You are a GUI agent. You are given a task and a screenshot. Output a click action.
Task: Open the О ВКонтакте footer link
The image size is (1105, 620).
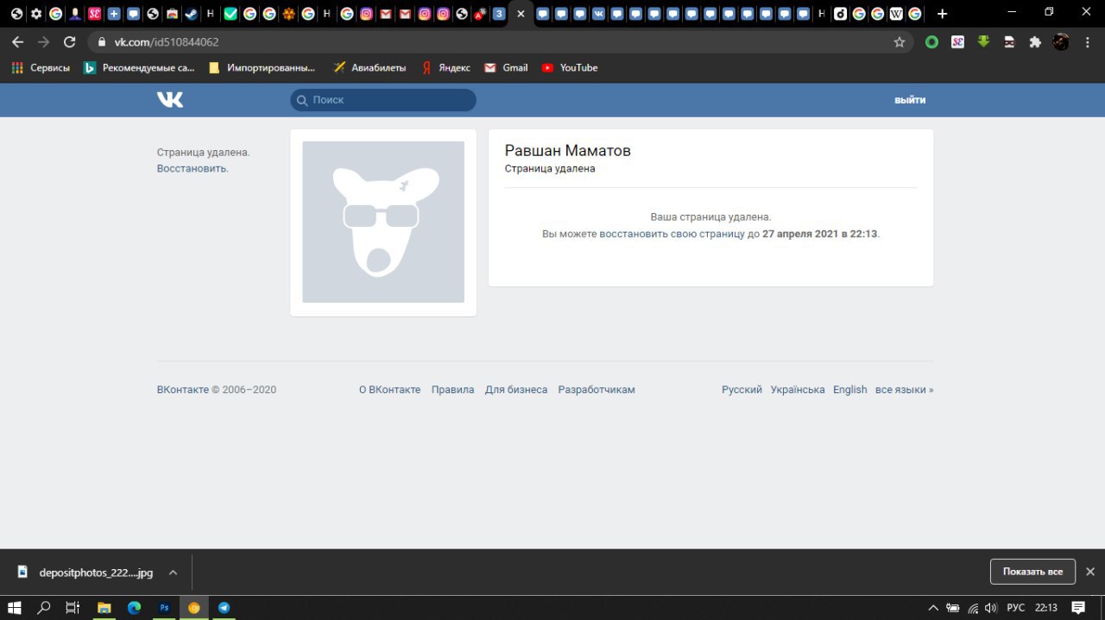point(389,390)
